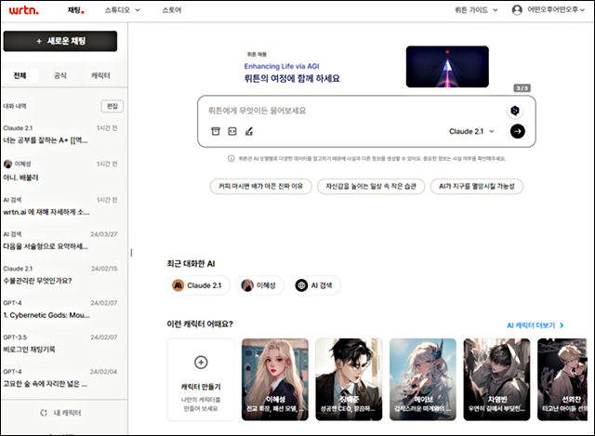This screenshot has height=436, width=595.
Task: Open chat 1. Cybernetic Gods: Mou...
Action: tap(60, 309)
